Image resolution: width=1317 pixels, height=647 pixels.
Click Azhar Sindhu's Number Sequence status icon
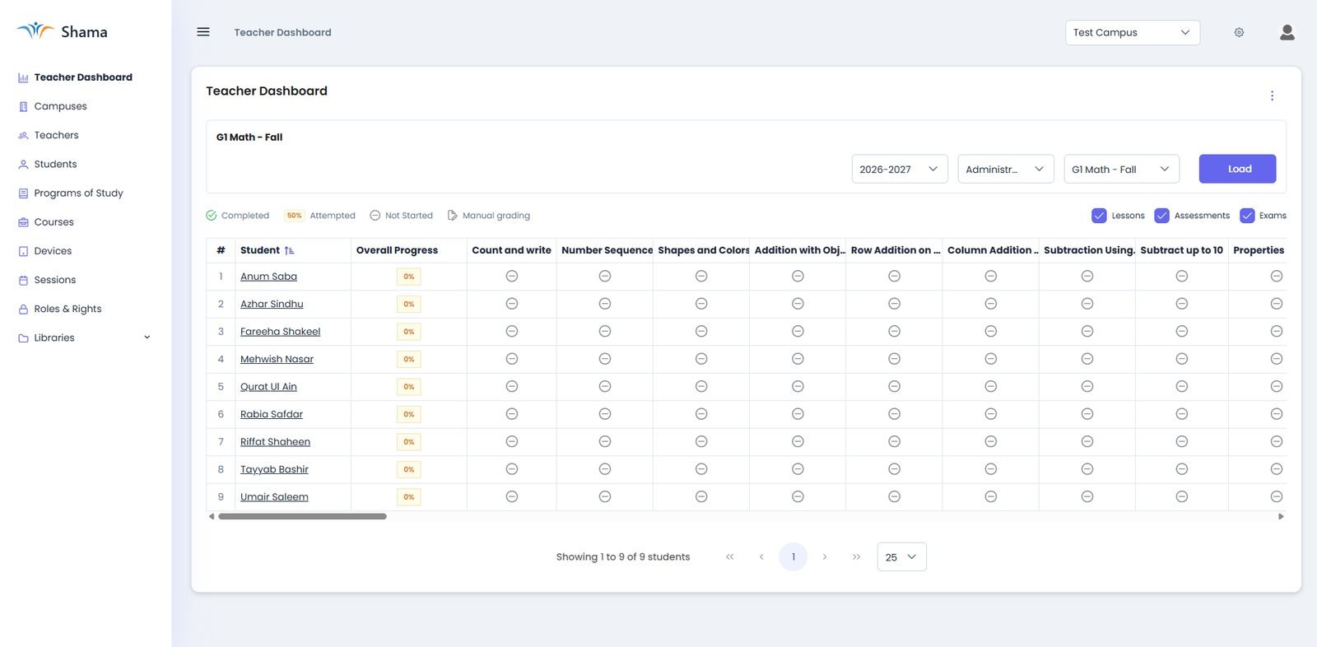[605, 304]
